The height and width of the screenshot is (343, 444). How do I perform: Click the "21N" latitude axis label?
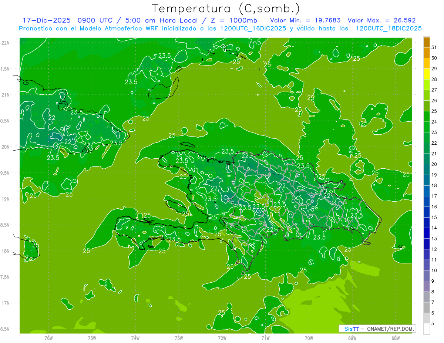(6, 95)
